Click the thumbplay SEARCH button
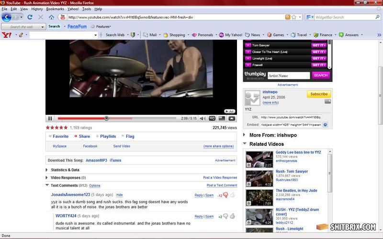383x239 pixels. [321, 76]
